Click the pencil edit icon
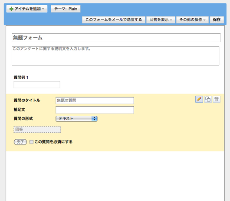 coord(199,99)
